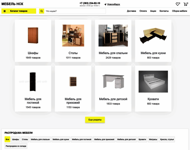Open the shopping cart icon
190x150 pixels.
[x=185, y=4]
